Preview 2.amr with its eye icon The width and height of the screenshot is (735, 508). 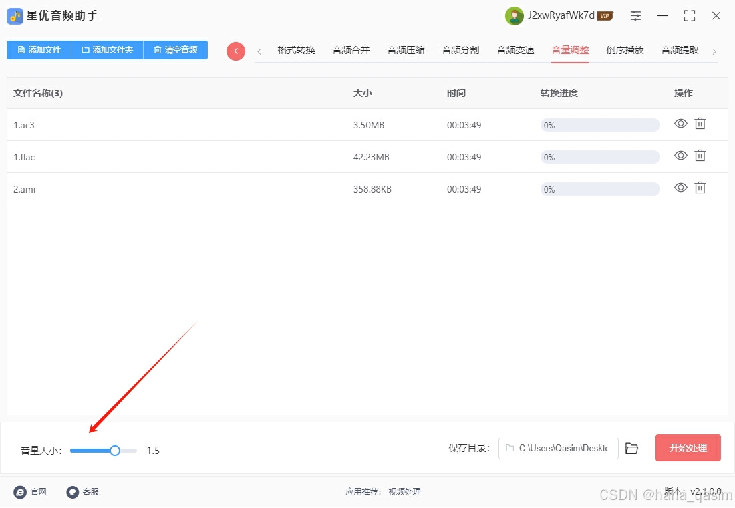681,188
